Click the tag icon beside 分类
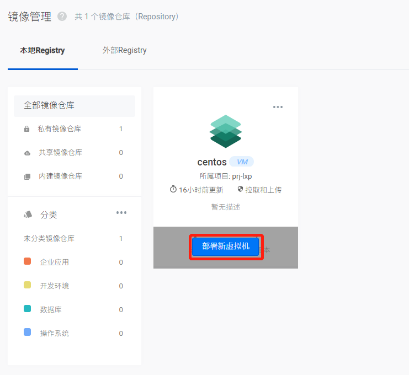Viewport: 409px width, 375px height. pos(28,215)
